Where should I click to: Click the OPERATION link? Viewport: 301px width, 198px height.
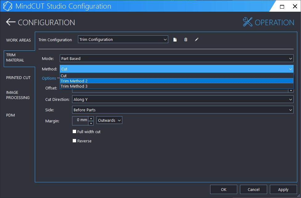click(x=274, y=22)
